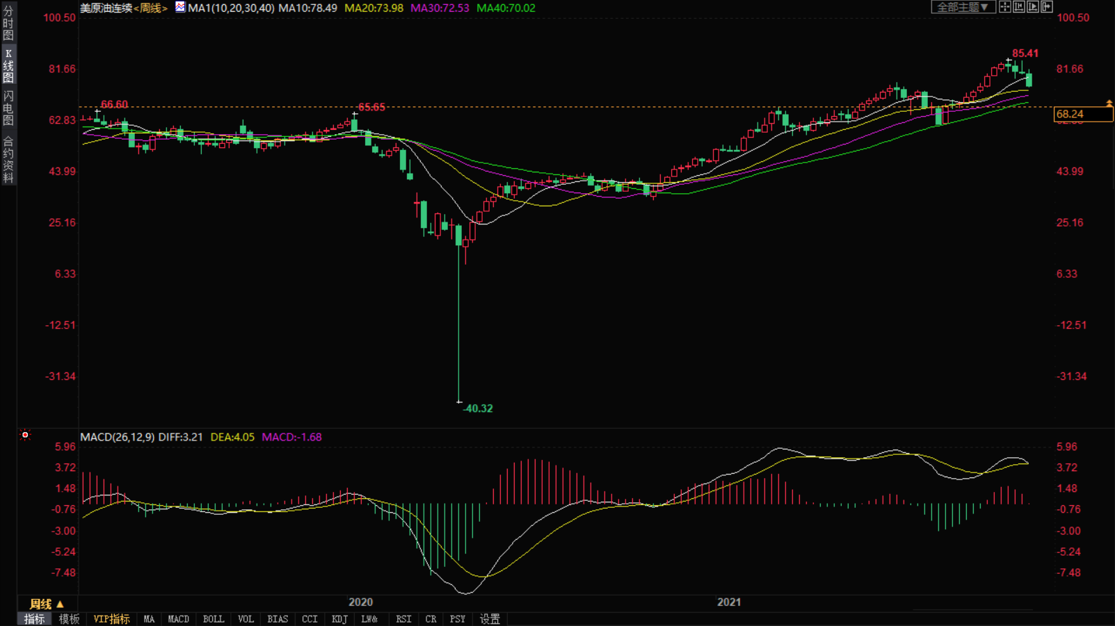Switch indicator to KDJ
This screenshot has height=626, width=1115.
(x=339, y=619)
